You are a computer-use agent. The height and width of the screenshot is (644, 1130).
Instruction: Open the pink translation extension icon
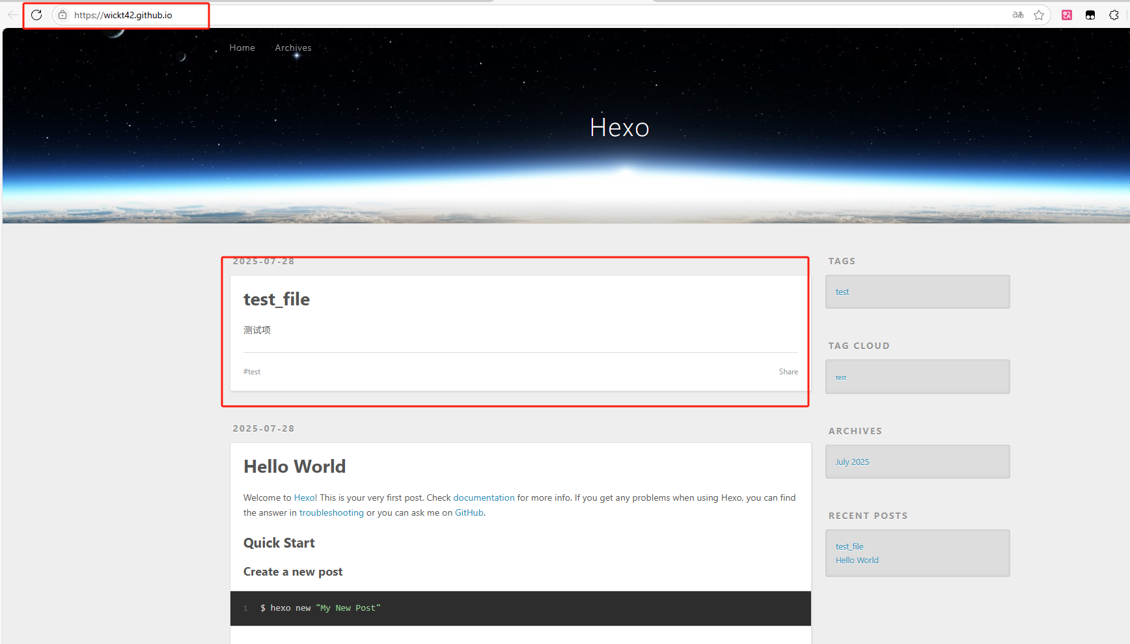click(1067, 15)
